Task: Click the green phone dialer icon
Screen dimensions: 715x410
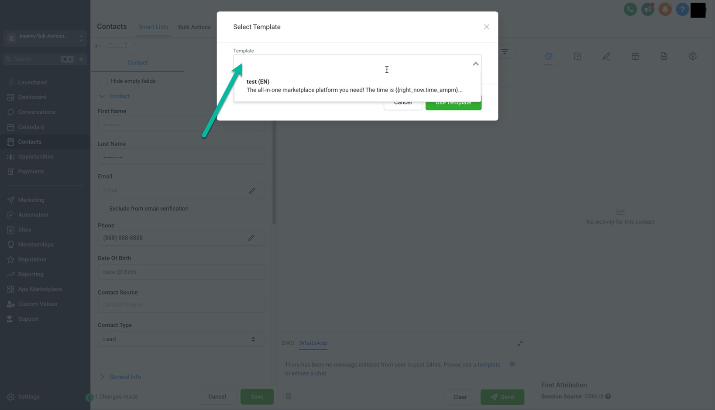Action: coord(630,9)
